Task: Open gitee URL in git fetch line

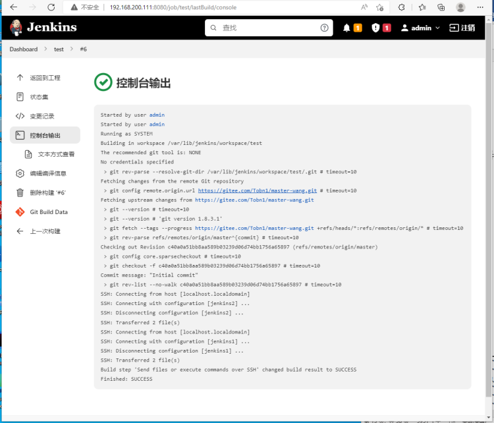Action: click(x=254, y=228)
